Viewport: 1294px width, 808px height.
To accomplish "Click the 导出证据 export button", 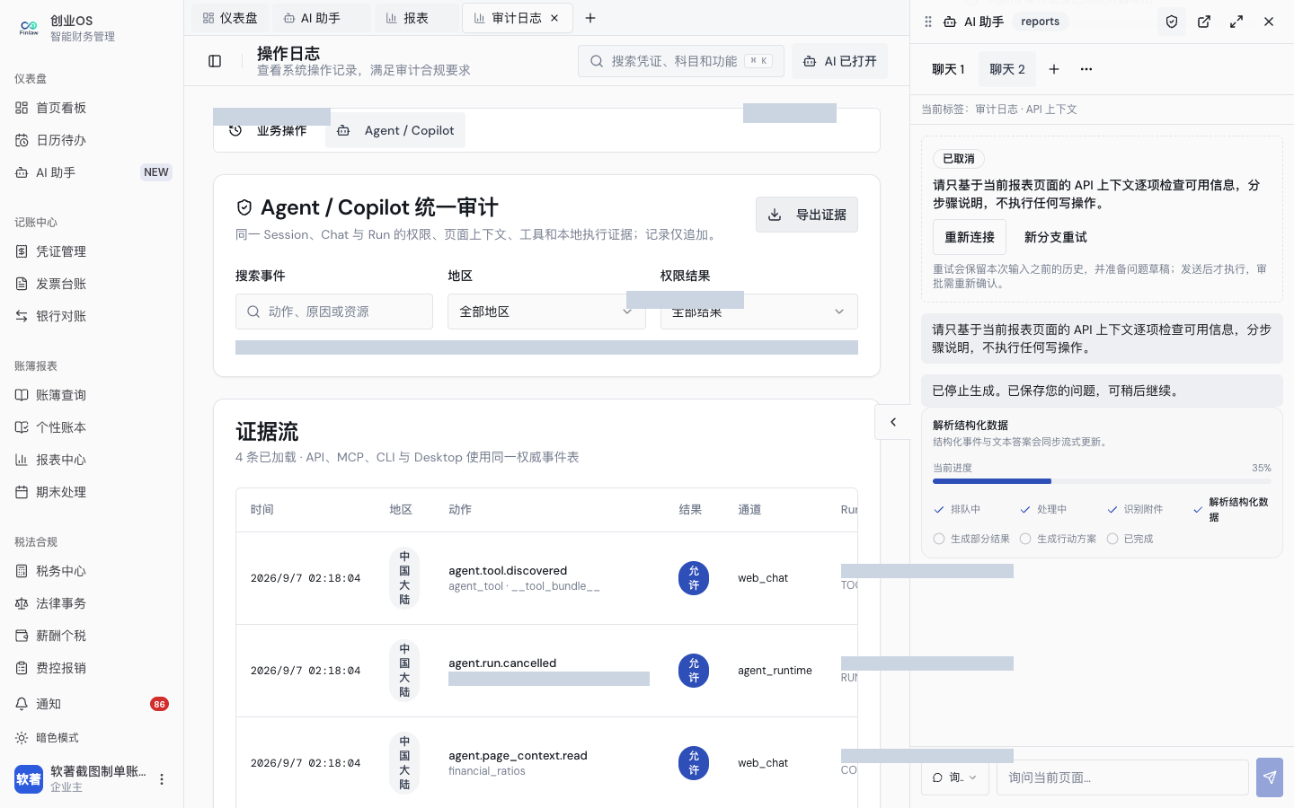I will pos(807,215).
